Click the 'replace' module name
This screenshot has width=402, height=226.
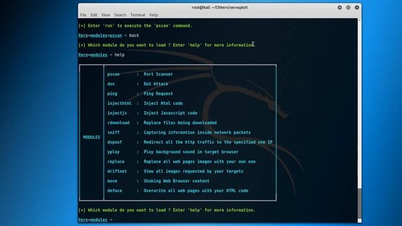[x=116, y=162]
